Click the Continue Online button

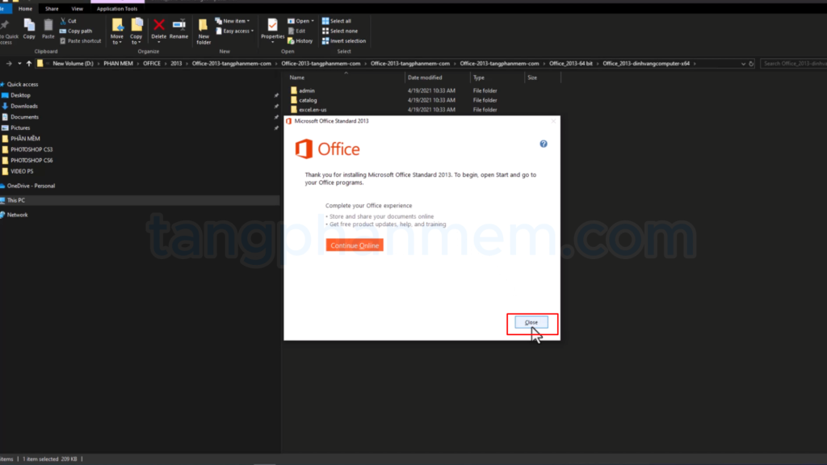[x=355, y=245]
